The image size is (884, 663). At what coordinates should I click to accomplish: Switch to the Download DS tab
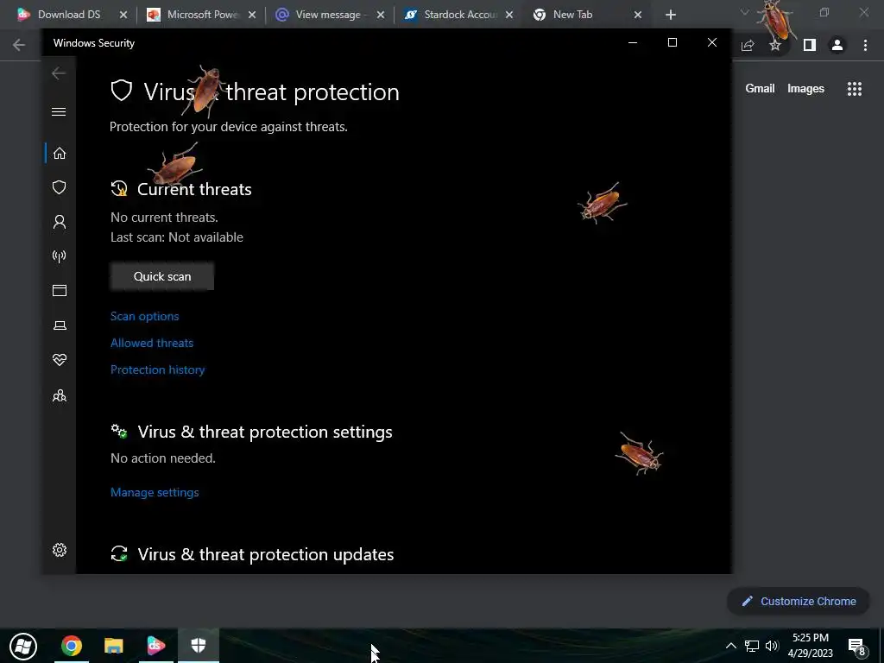69,15
